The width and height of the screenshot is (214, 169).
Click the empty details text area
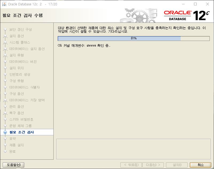[x=133, y=149]
